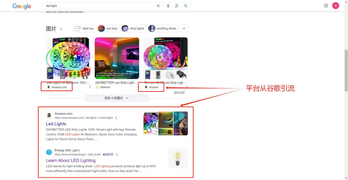Image resolution: width=348 pixels, height=180 pixels.
Task: Click the blue search magnifier icon
Action: [x=186, y=6]
